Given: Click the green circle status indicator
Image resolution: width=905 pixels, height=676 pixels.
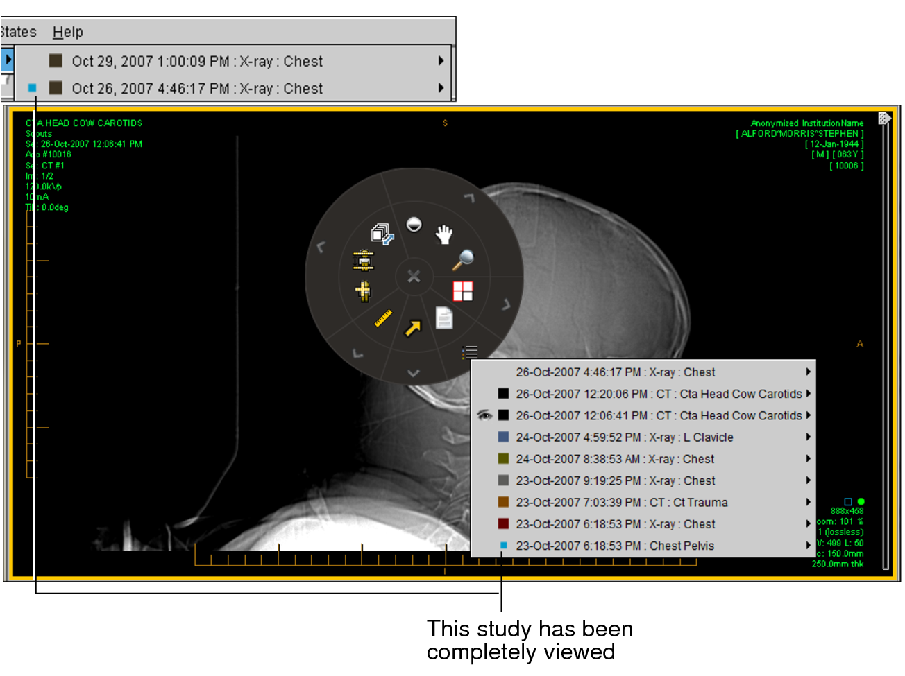Looking at the screenshot, I should 861,501.
